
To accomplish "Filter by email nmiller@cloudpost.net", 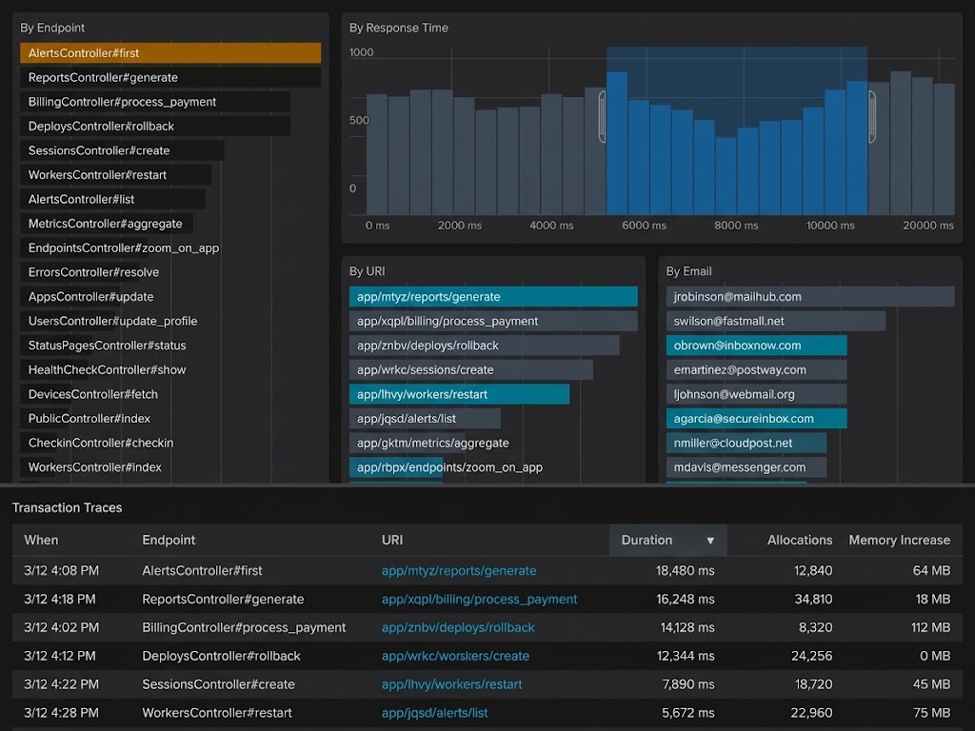I will [x=746, y=443].
